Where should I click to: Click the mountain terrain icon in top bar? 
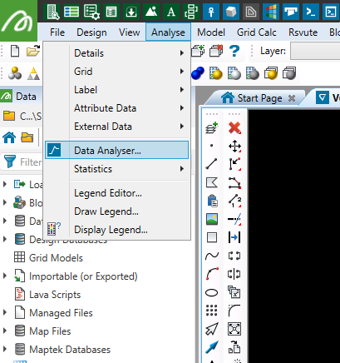coord(151,12)
